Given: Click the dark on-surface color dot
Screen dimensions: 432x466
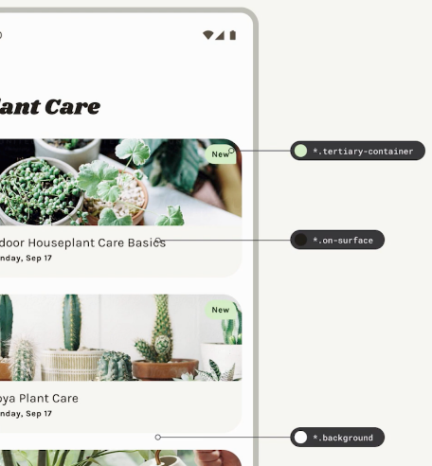Looking at the screenshot, I should [x=300, y=240].
